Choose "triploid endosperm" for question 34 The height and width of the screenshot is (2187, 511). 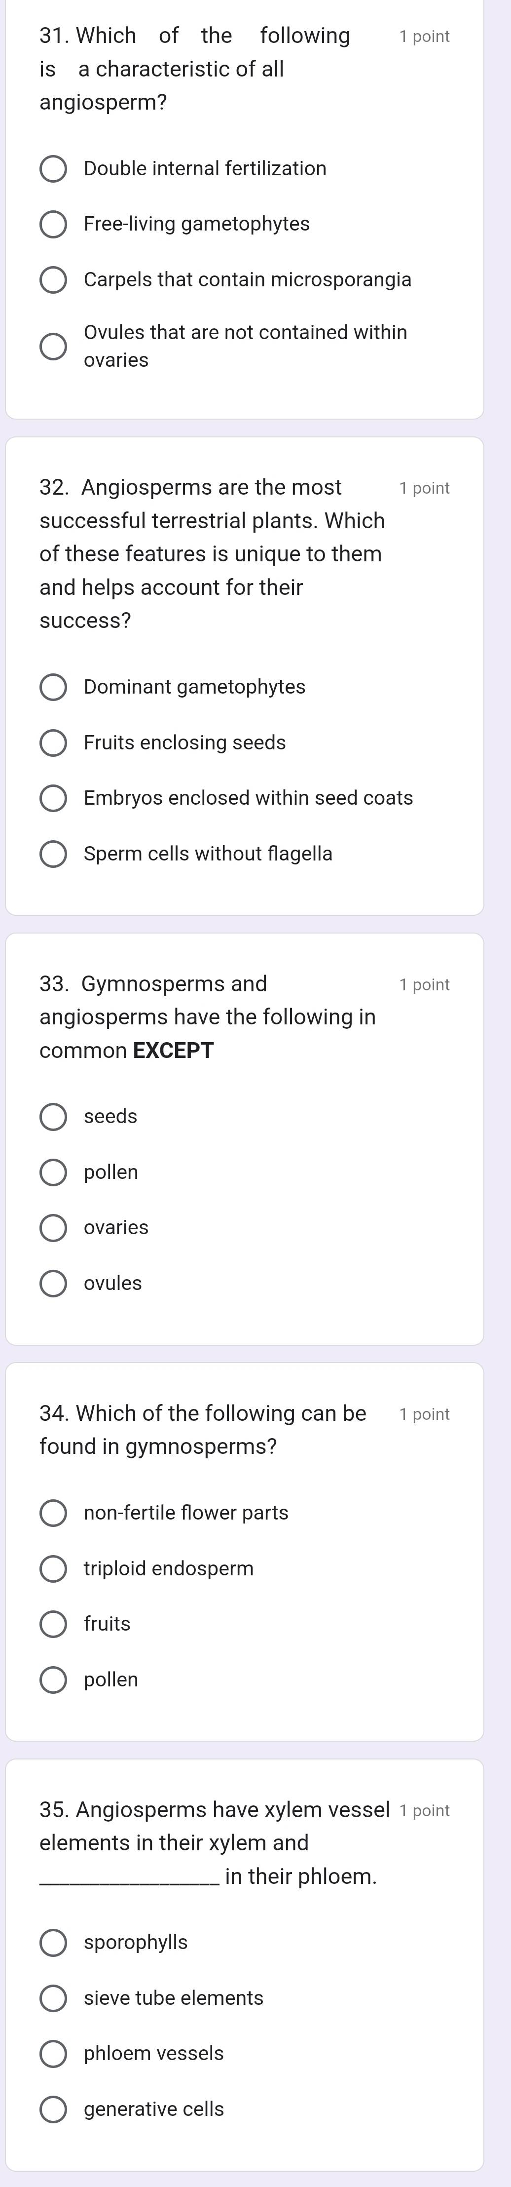click(54, 1568)
